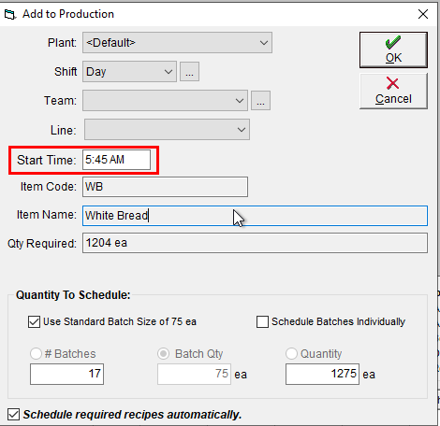The height and width of the screenshot is (426, 440).
Task: Click the Add to Production title icon
Action: (x=9, y=14)
